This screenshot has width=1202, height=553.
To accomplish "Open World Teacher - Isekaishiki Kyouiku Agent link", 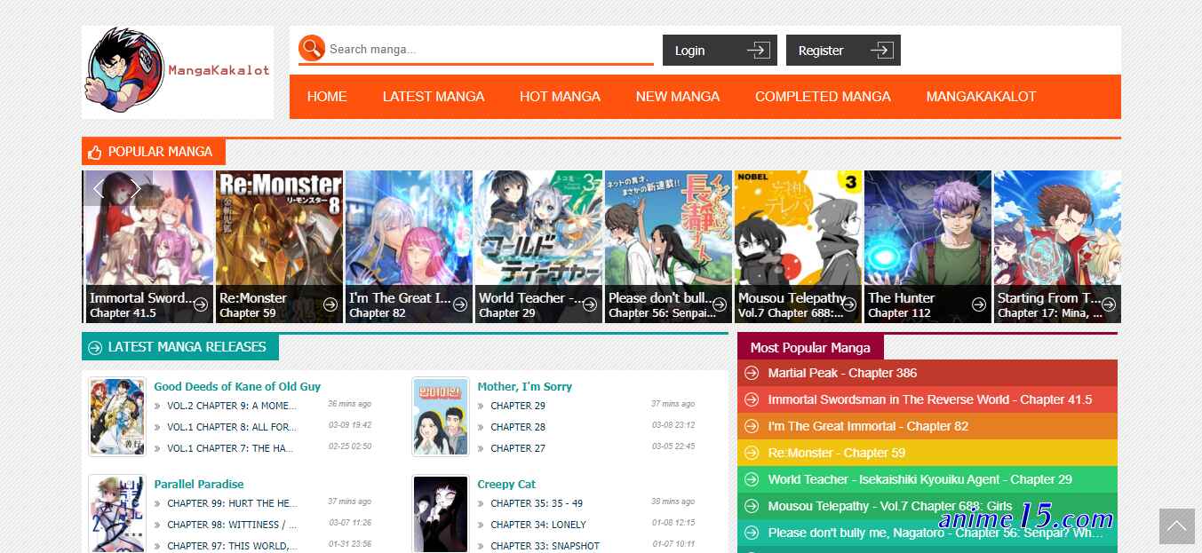I will [x=920, y=479].
